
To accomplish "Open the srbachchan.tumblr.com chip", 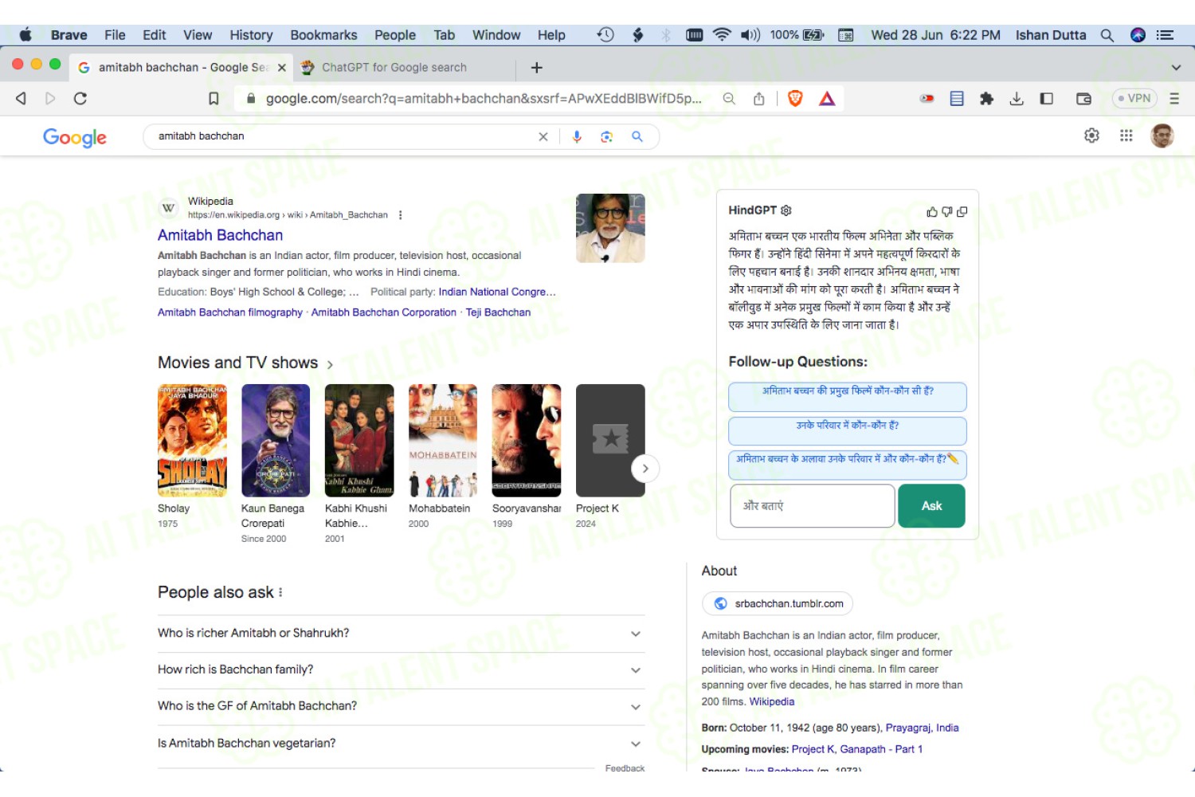I will point(778,604).
